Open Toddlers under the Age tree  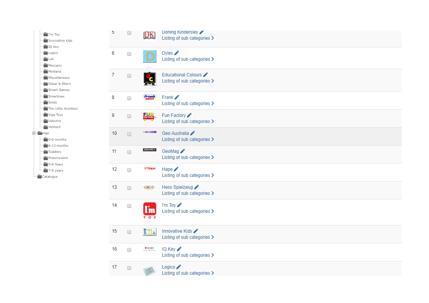point(55,152)
